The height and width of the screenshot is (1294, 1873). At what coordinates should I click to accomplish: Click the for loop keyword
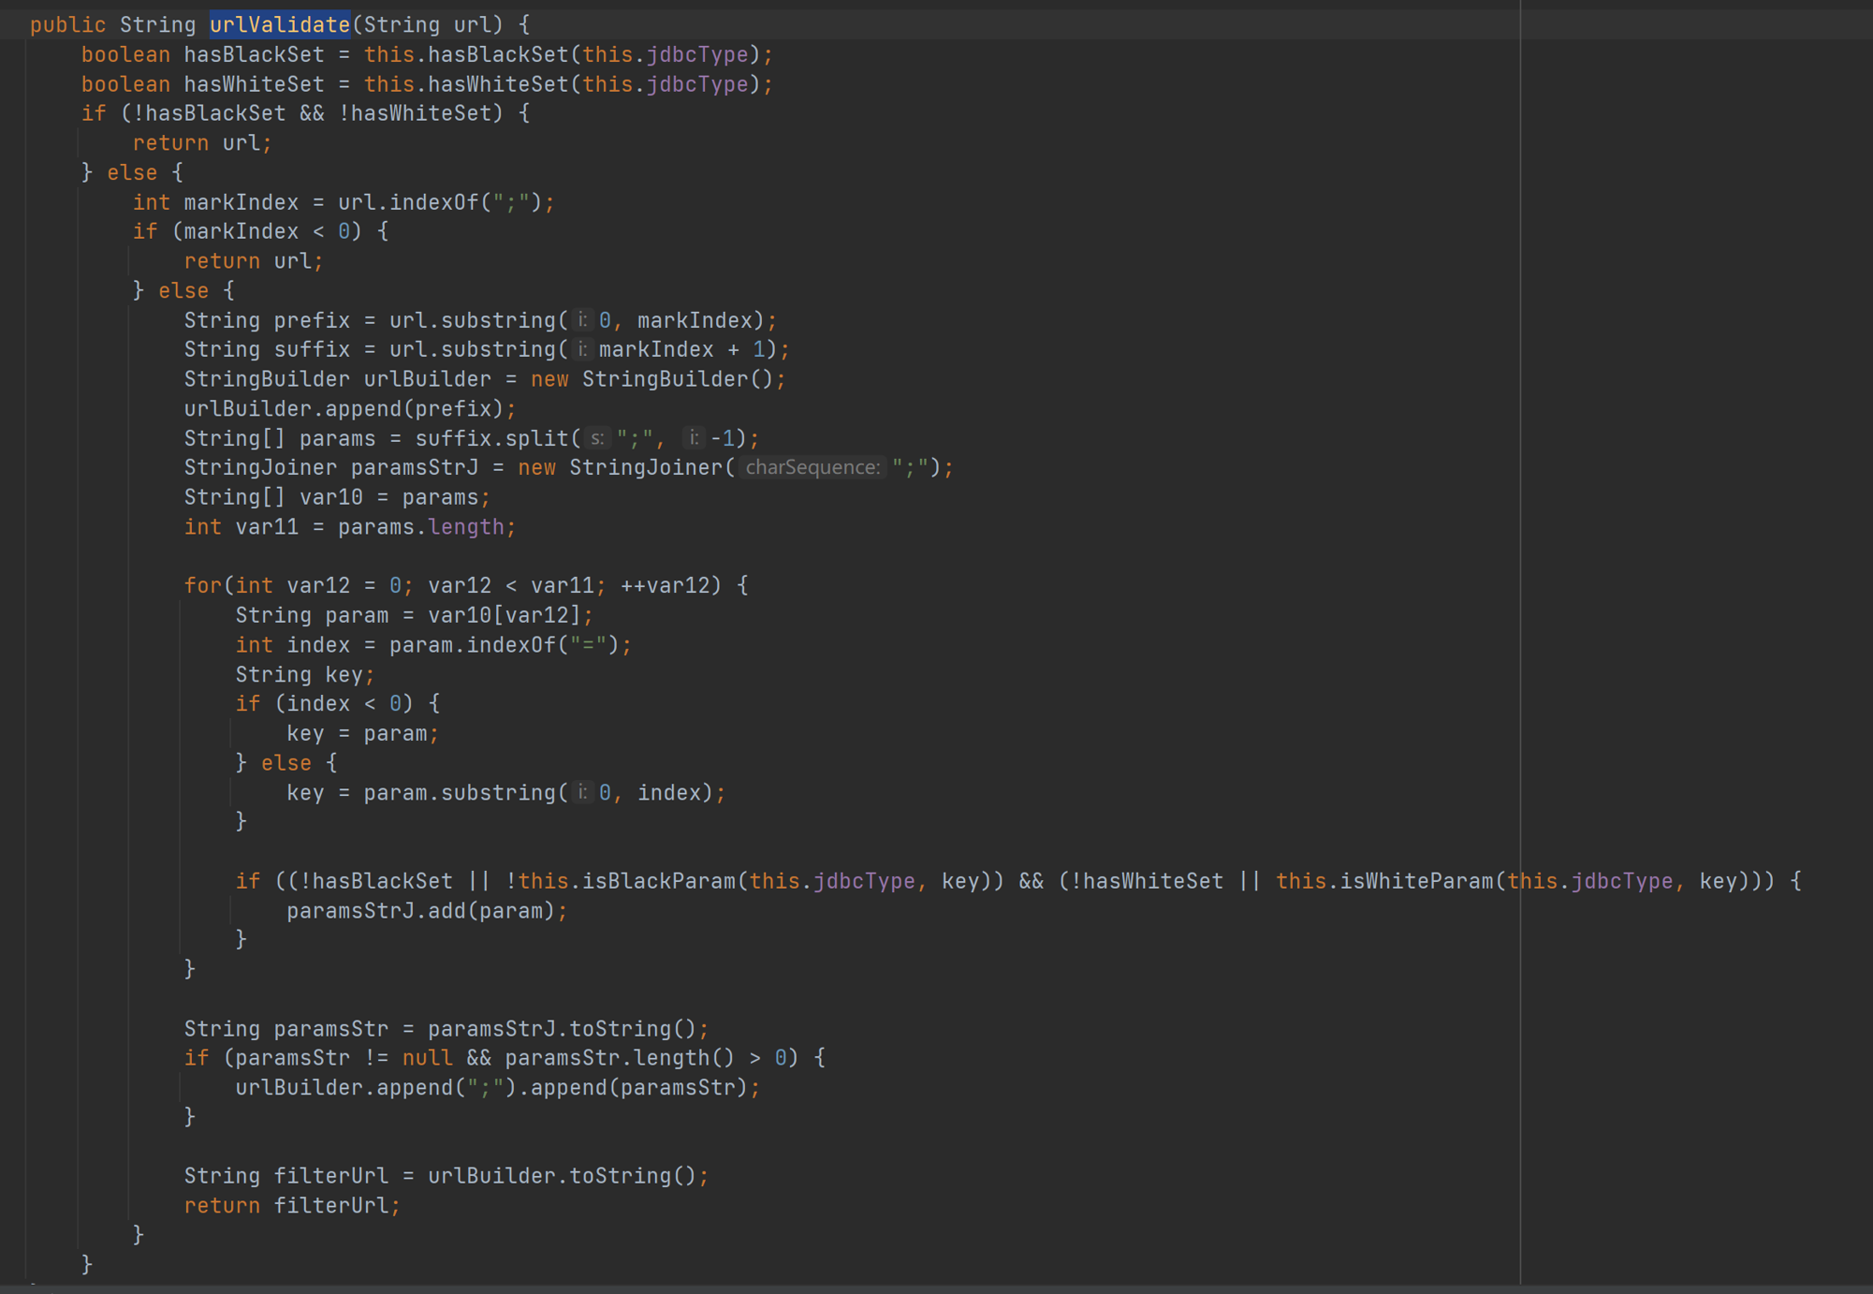click(202, 586)
